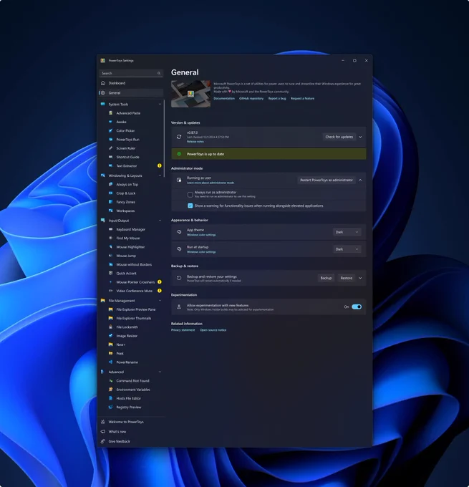Click the Restore button
469x487 pixels.
pos(347,278)
